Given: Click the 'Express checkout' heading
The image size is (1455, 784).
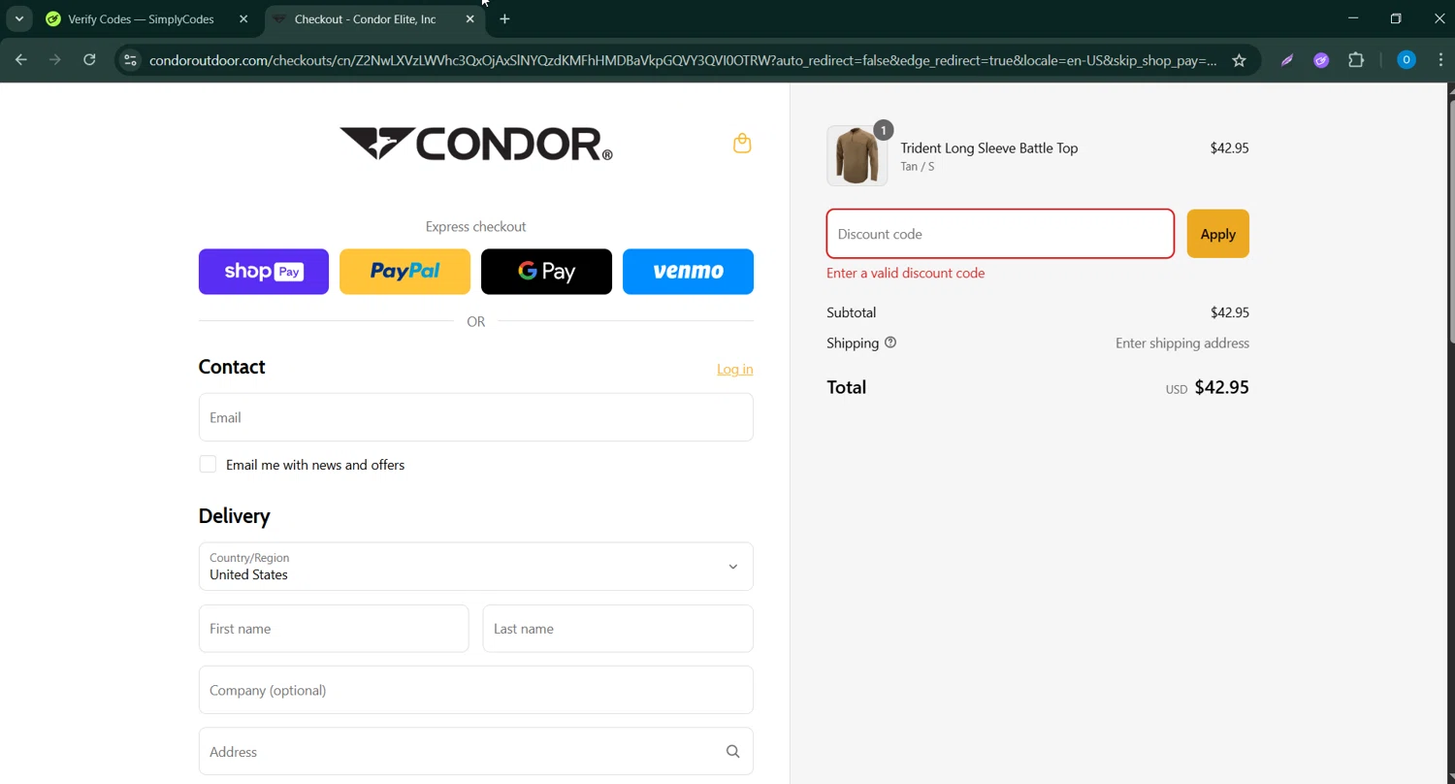Looking at the screenshot, I should tap(475, 227).
